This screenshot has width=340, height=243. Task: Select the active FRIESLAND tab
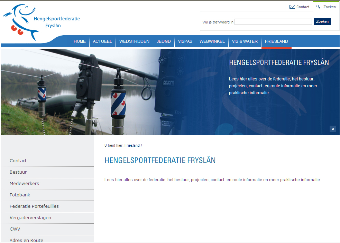pos(276,41)
